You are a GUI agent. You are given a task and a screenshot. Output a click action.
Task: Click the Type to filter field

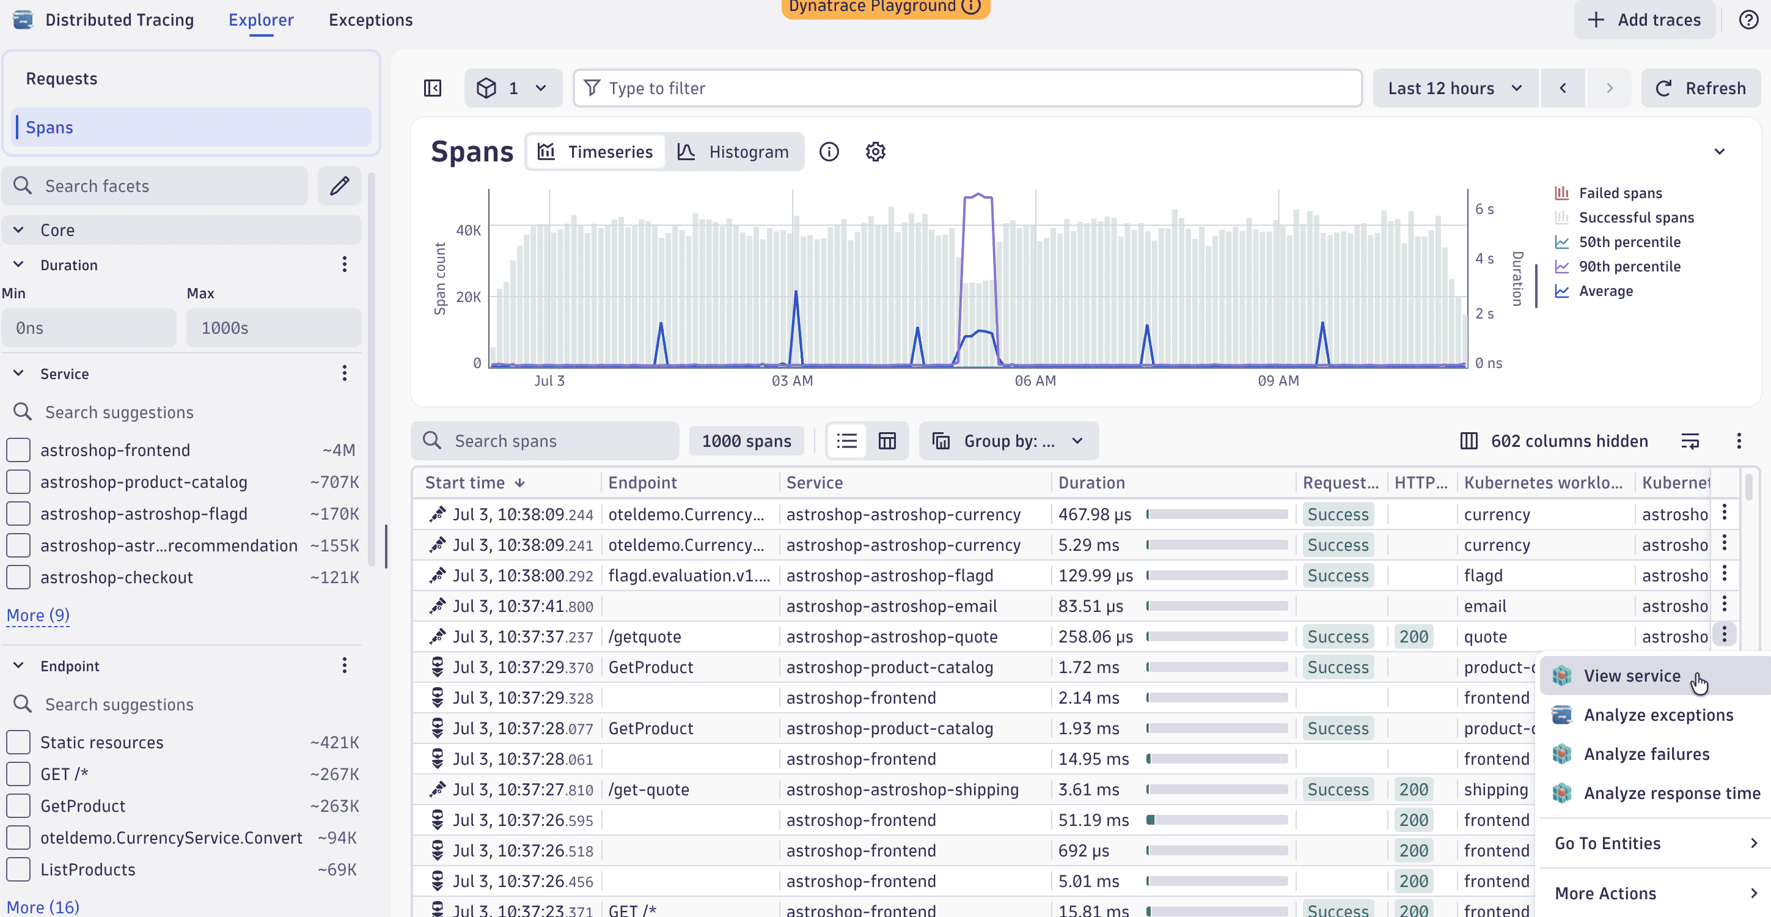pos(967,88)
